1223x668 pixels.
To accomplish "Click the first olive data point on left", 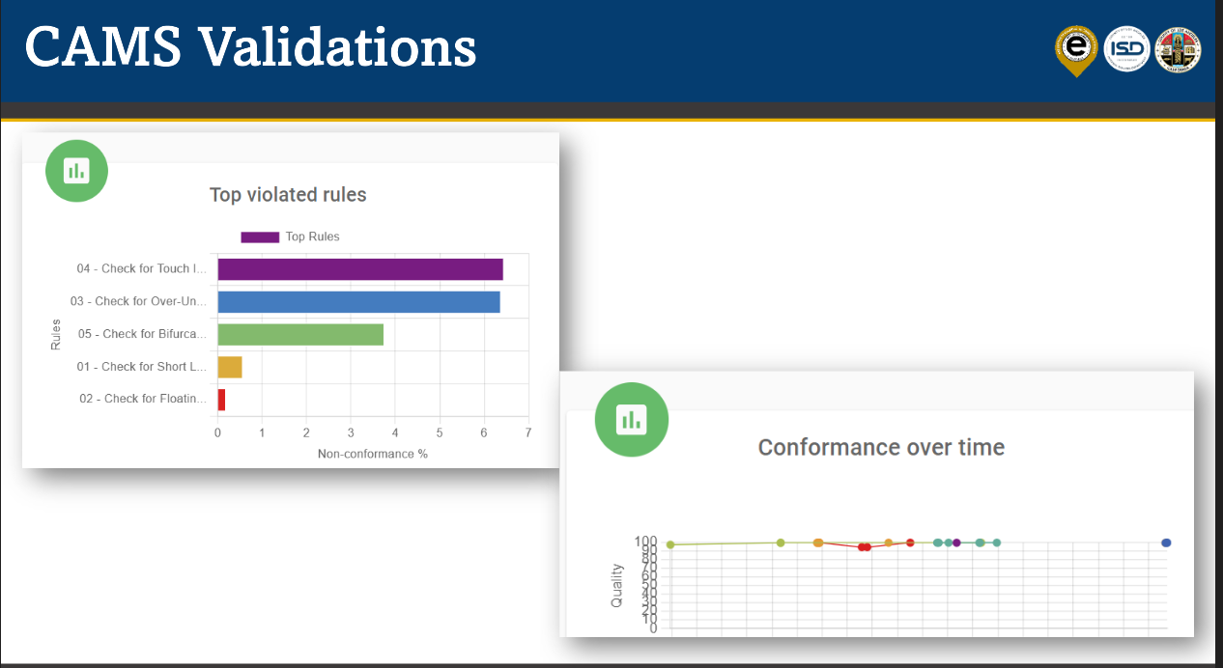I will click(x=670, y=544).
